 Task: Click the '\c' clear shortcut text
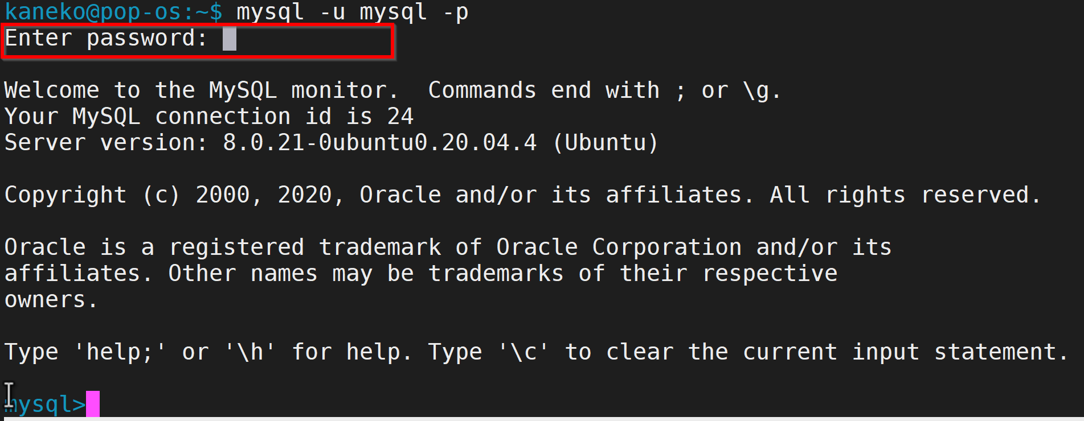click(524, 352)
